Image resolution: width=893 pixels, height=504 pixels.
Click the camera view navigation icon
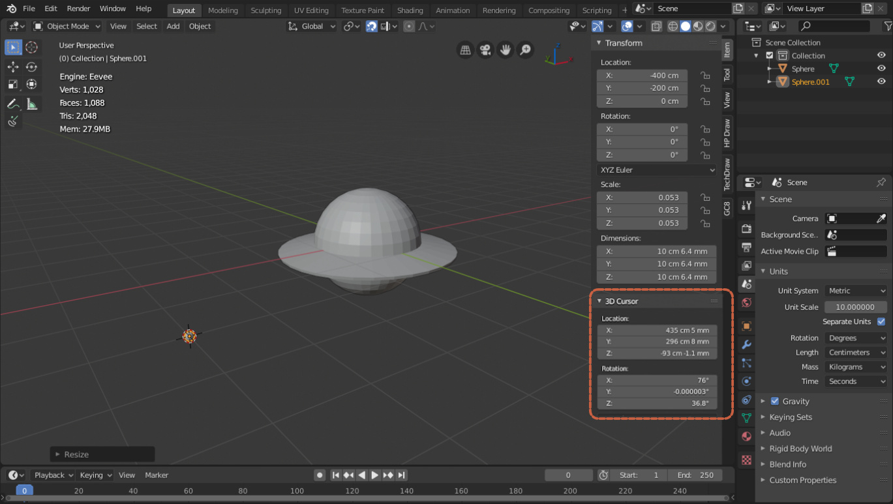click(485, 50)
